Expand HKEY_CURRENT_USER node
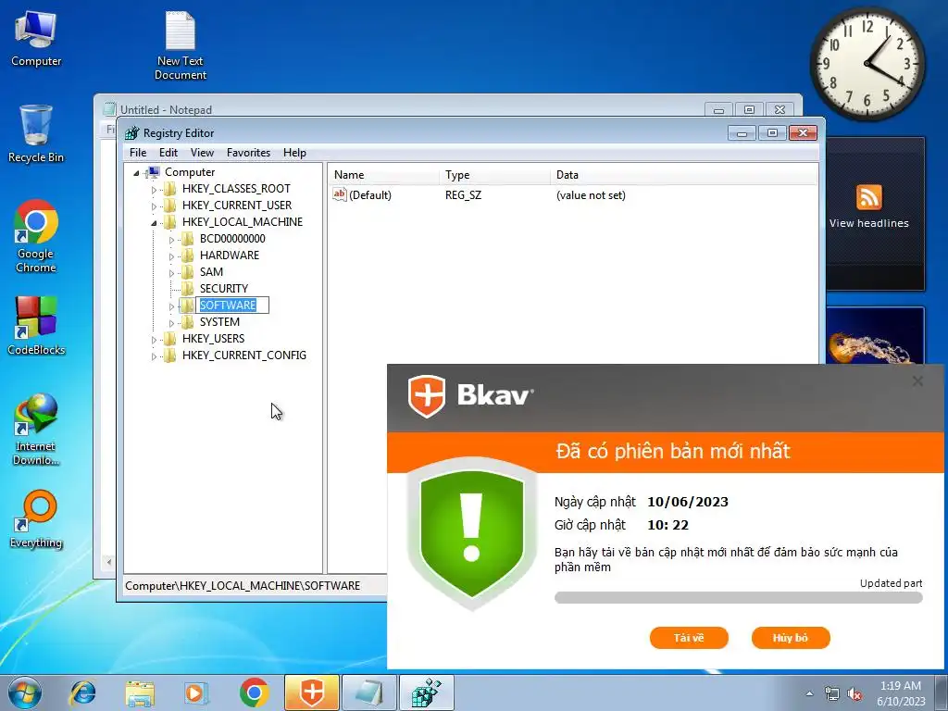The width and height of the screenshot is (948, 711). click(154, 206)
